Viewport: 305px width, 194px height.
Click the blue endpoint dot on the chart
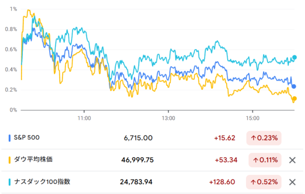pos(294,86)
